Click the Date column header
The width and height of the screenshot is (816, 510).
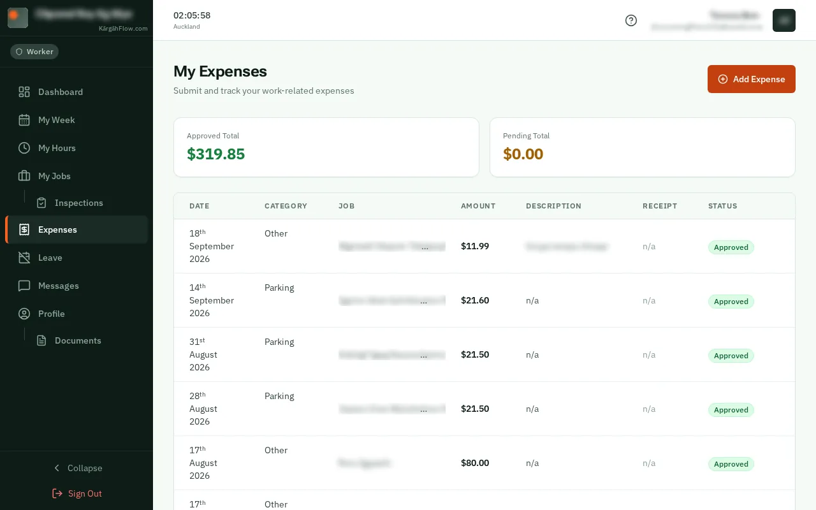point(200,206)
